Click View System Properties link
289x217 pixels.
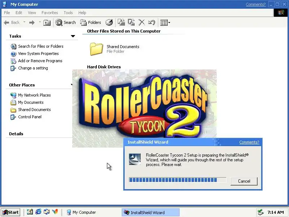[x=38, y=54]
